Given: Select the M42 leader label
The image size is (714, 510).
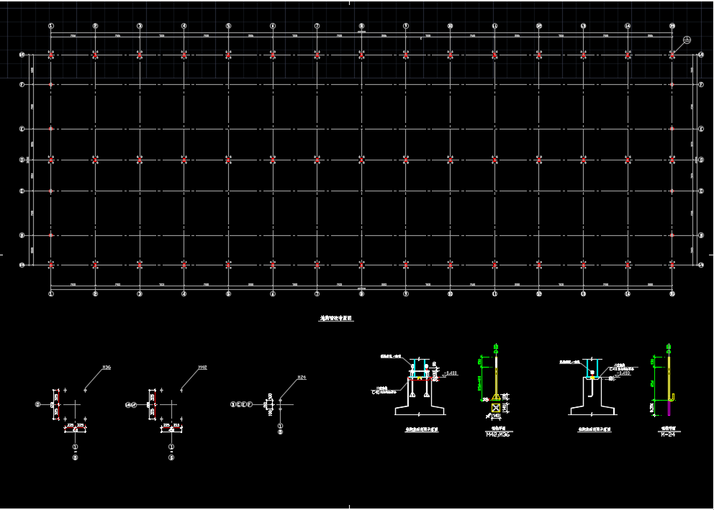Looking at the screenshot, I should pos(202,368).
